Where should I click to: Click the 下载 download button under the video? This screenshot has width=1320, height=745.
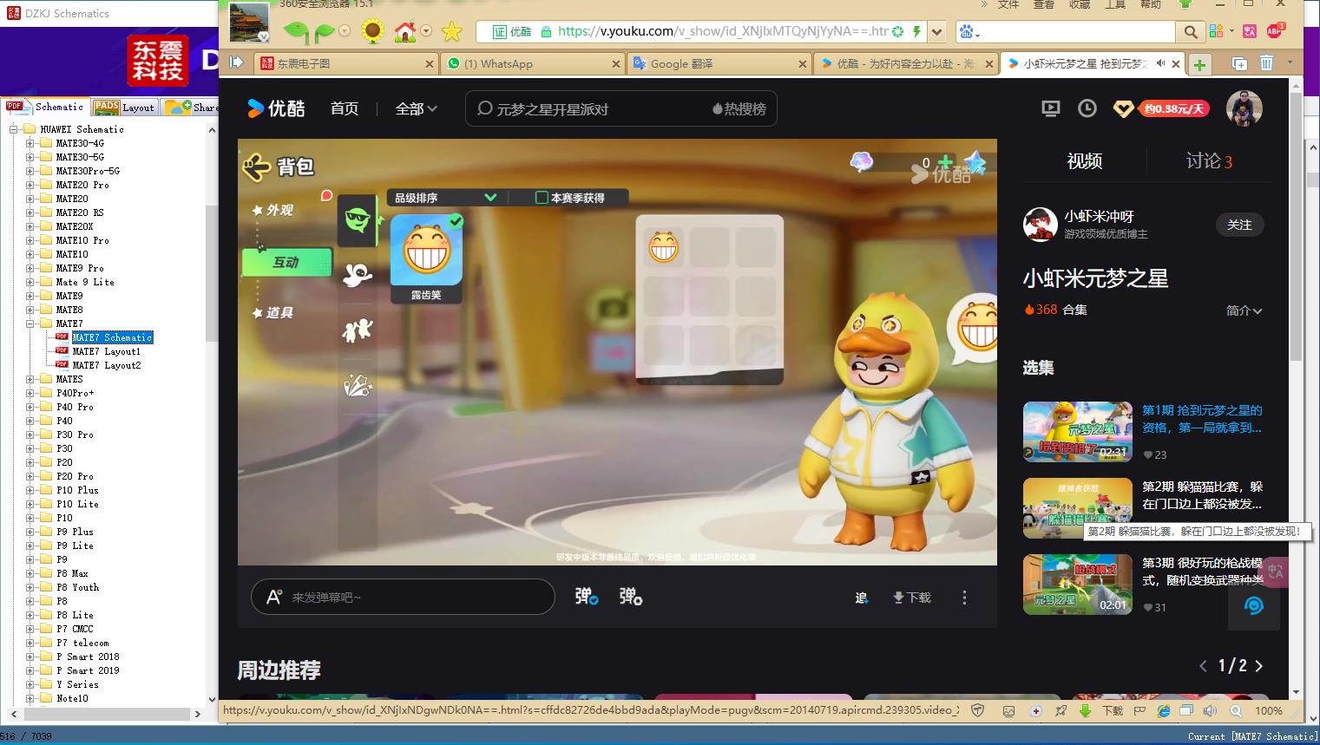[911, 598]
